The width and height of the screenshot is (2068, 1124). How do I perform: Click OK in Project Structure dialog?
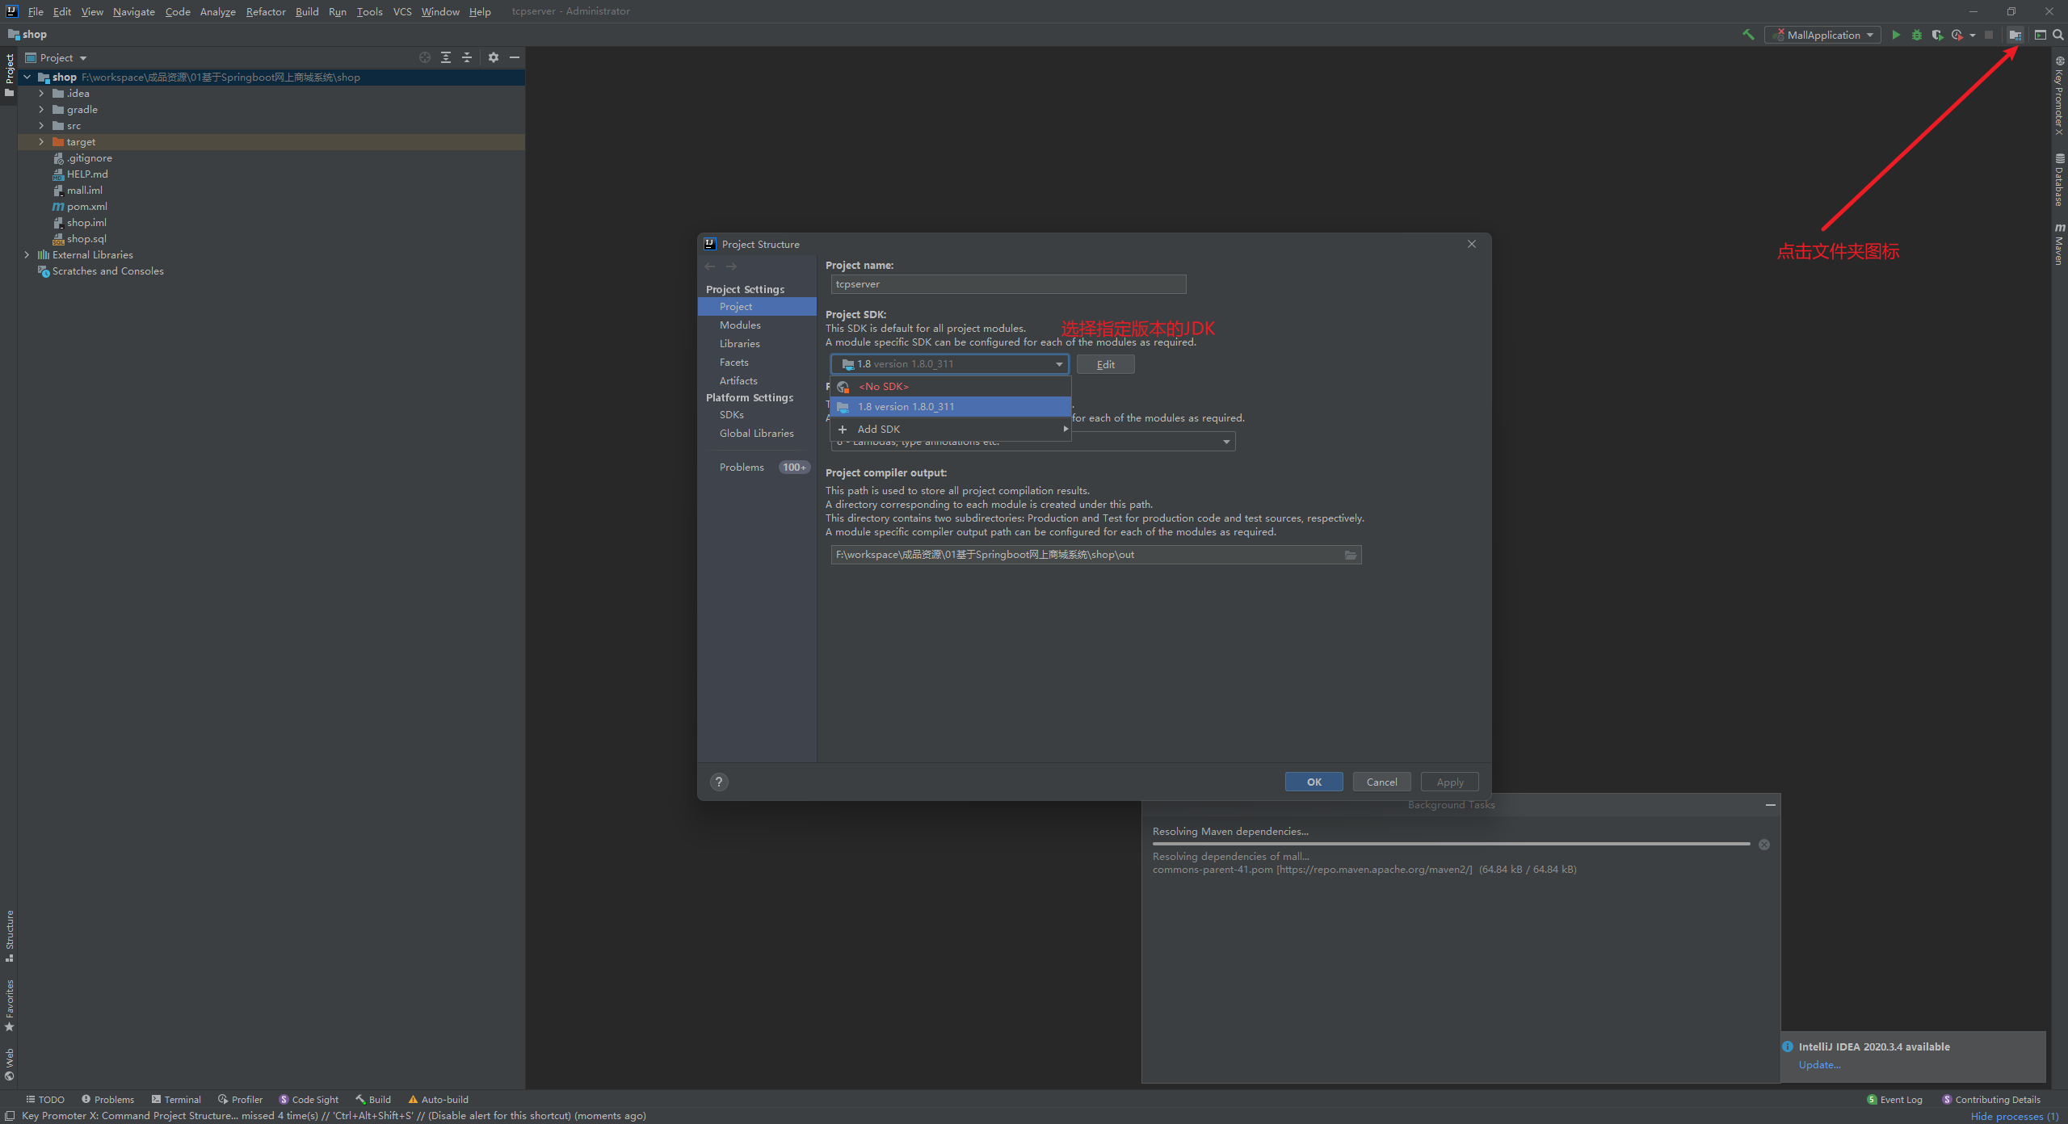pyautogui.click(x=1314, y=782)
